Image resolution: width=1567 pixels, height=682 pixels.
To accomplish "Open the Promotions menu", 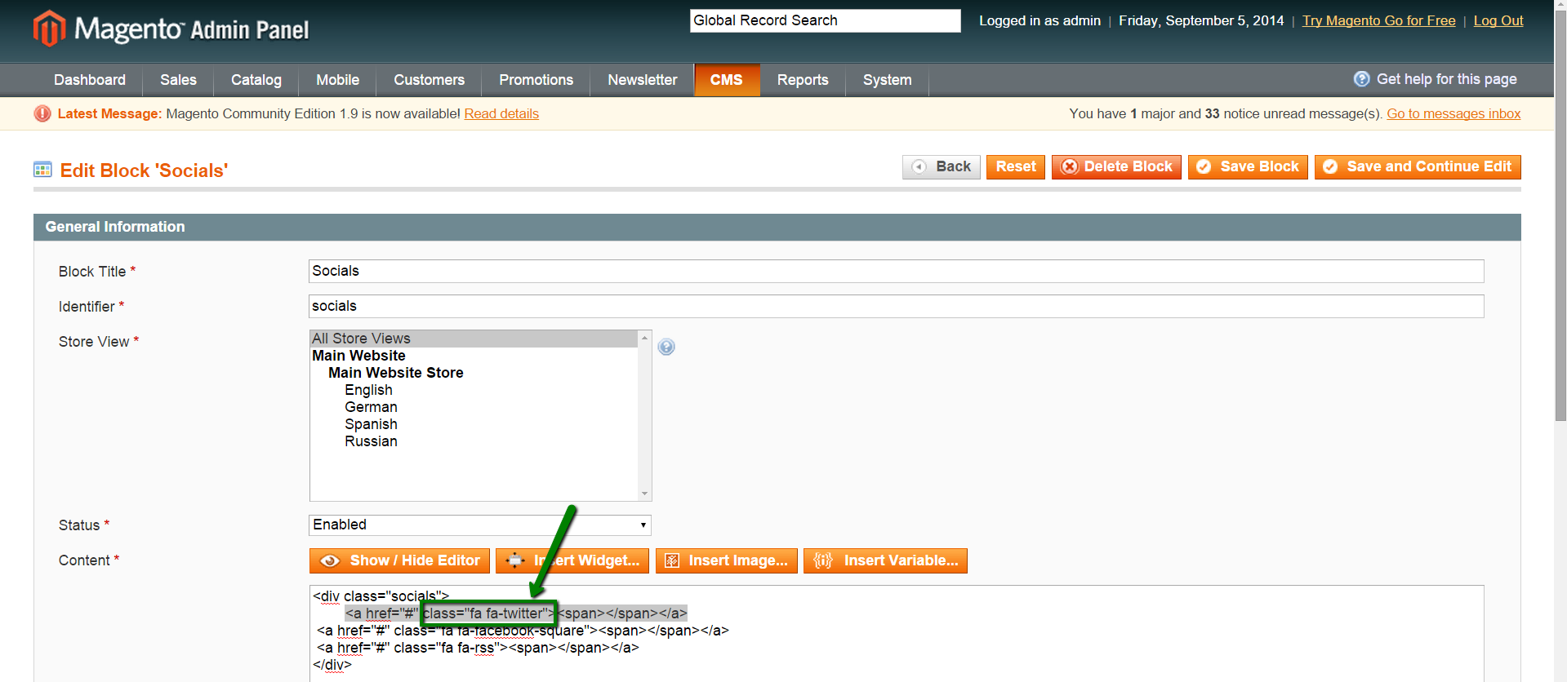I will [536, 80].
